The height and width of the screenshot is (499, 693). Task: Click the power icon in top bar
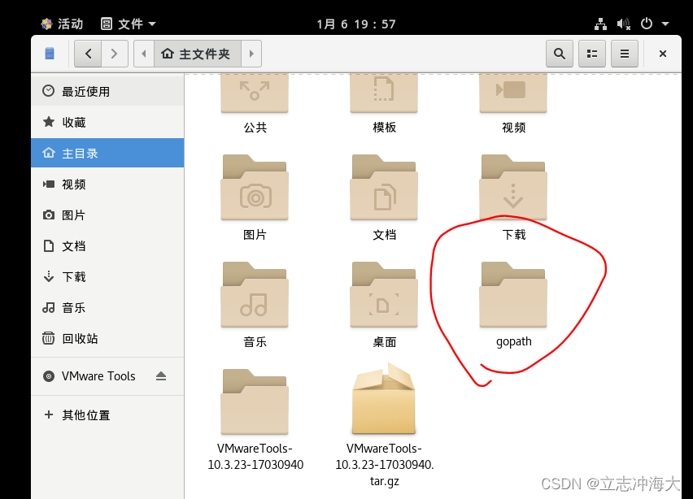click(647, 24)
